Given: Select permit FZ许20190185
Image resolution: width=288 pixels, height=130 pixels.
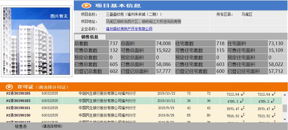Looking at the screenshot, I should [18, 93].
